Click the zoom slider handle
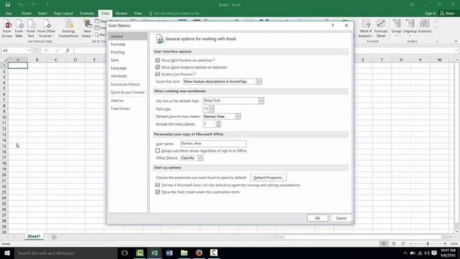The image size is (460, 259). (x=428, y=243)
